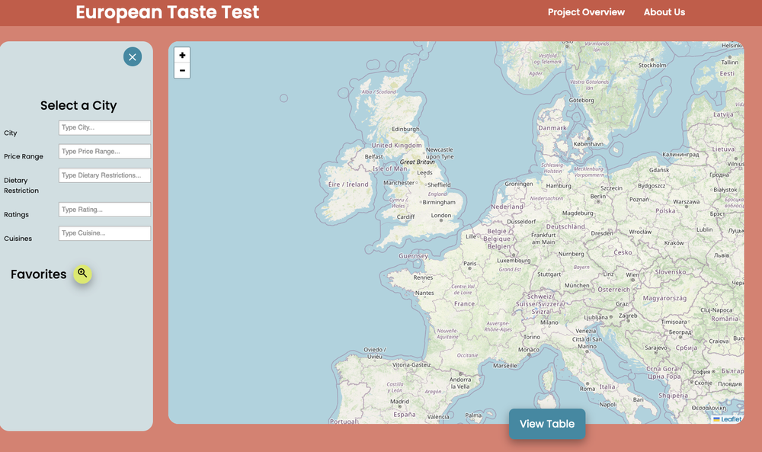
Task: Click Napoli on the map
Action: click(608, 405)
